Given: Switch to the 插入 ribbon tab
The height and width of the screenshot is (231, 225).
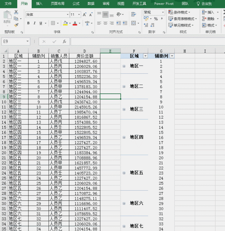Looking at the screenshot, I should [x=39, y=4].
